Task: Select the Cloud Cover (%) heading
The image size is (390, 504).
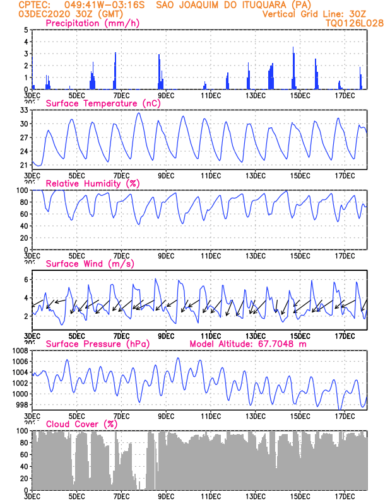Action: pyautogui.click(x=81, y=424)
